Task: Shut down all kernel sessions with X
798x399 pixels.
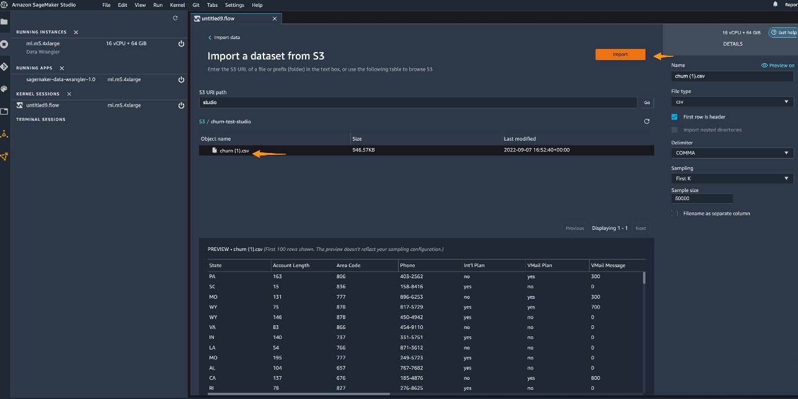Action: tap(69, 94)
